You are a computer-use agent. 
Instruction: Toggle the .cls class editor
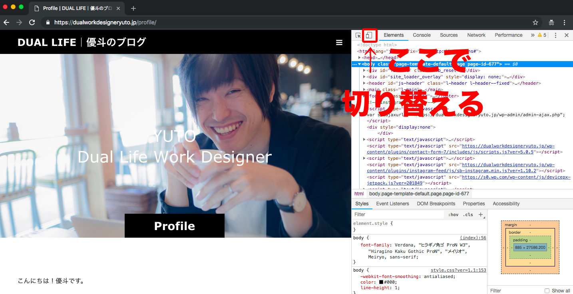pyautogui.click(x=468, y=215)
